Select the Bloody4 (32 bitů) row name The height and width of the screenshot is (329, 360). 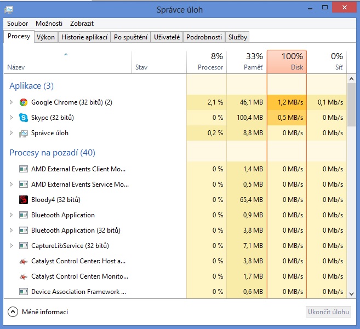point(56,200)
